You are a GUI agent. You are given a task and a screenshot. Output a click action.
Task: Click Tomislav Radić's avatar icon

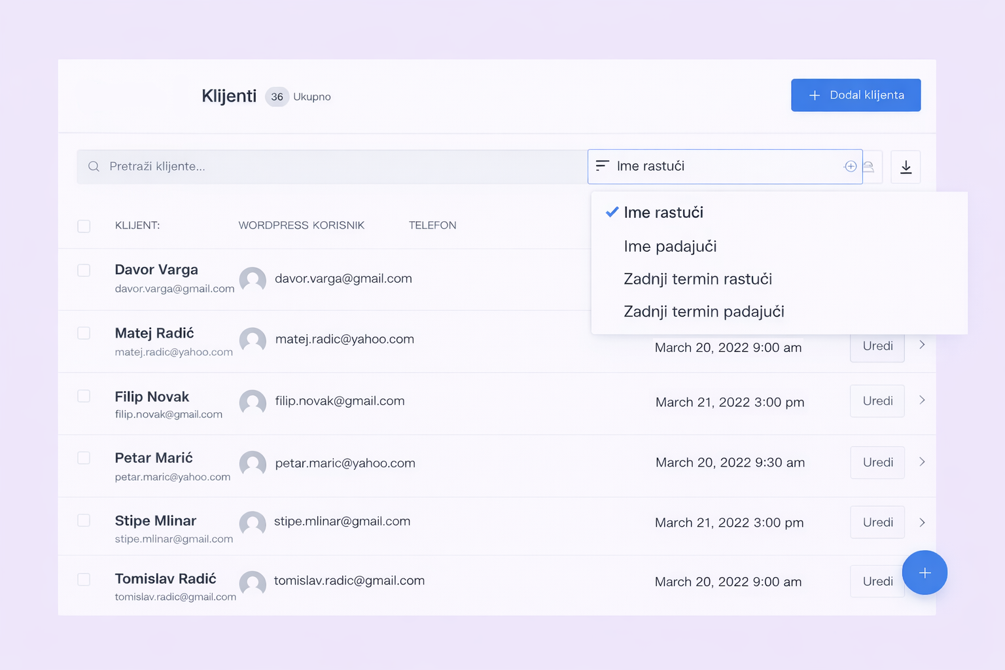pyautogui.click(x=253, y=583)
